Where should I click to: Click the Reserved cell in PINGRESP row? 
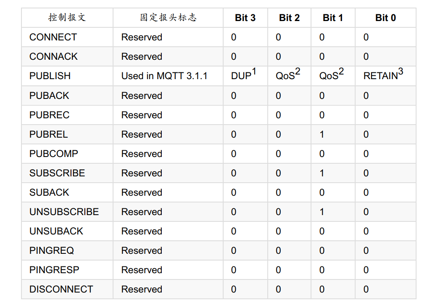point(142,270)
